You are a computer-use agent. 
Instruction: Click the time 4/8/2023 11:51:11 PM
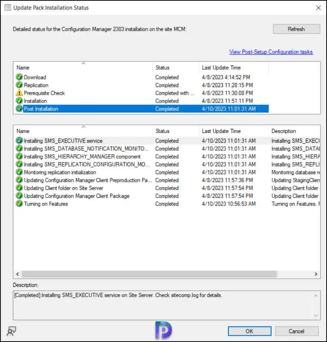(227, 101)
